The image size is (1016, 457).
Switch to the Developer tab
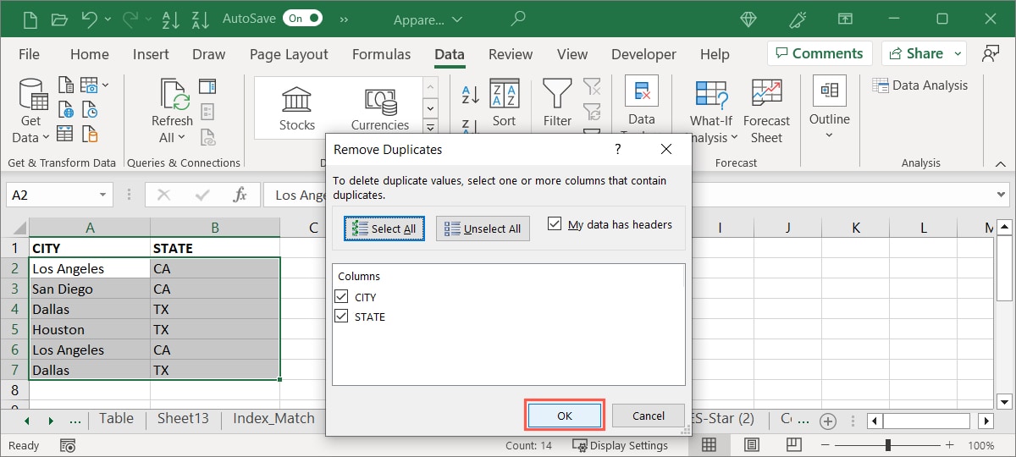click(x=643, y=54)
